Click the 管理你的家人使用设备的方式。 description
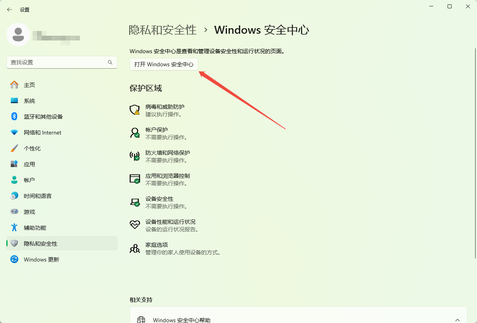Viewport: 477px width, 323px height. 183,252
